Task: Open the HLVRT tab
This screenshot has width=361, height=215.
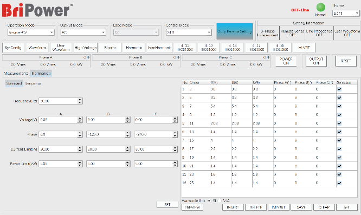Action: pyautogui.click(x=304, y=48)
